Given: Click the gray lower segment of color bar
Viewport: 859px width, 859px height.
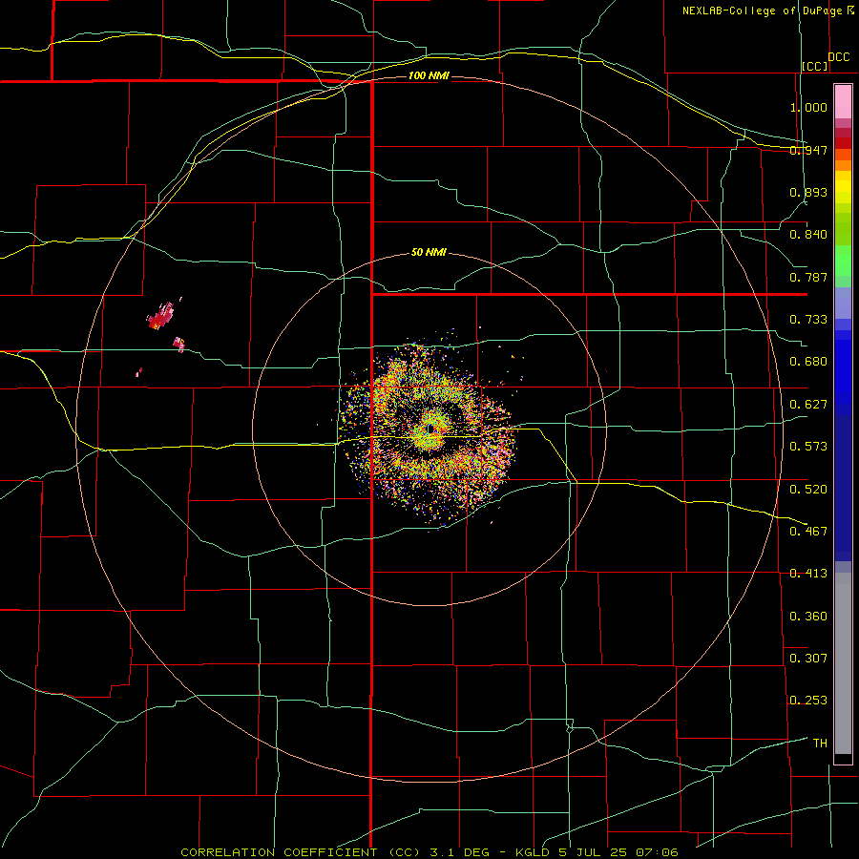Looking at the screenshot, I should pyautogui.click(x=843, y=663).
